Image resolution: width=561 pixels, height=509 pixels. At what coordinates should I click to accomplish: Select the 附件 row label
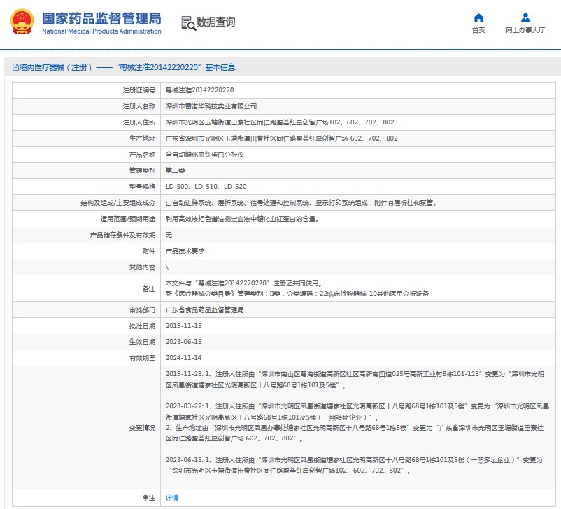(x=148, y=251)
